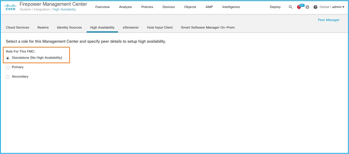Expand the Global \ admin user dropdown
The width and height of the screenshot is (349, 154).
pyautogui.click(x=332, y=7)
